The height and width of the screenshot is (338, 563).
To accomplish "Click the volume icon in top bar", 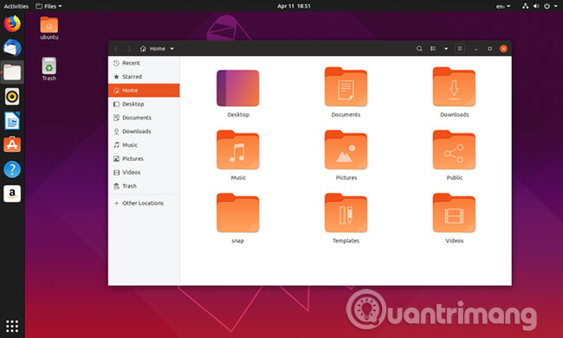I will pos(536,6).
